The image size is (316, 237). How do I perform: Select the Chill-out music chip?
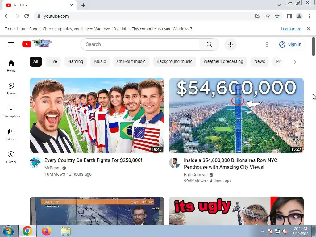131,62
